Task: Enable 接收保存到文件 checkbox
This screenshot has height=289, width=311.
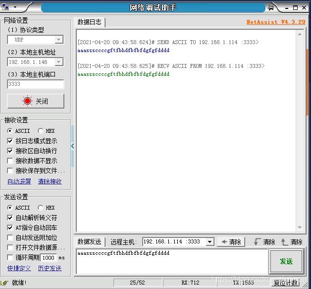Action: [10, 171]
